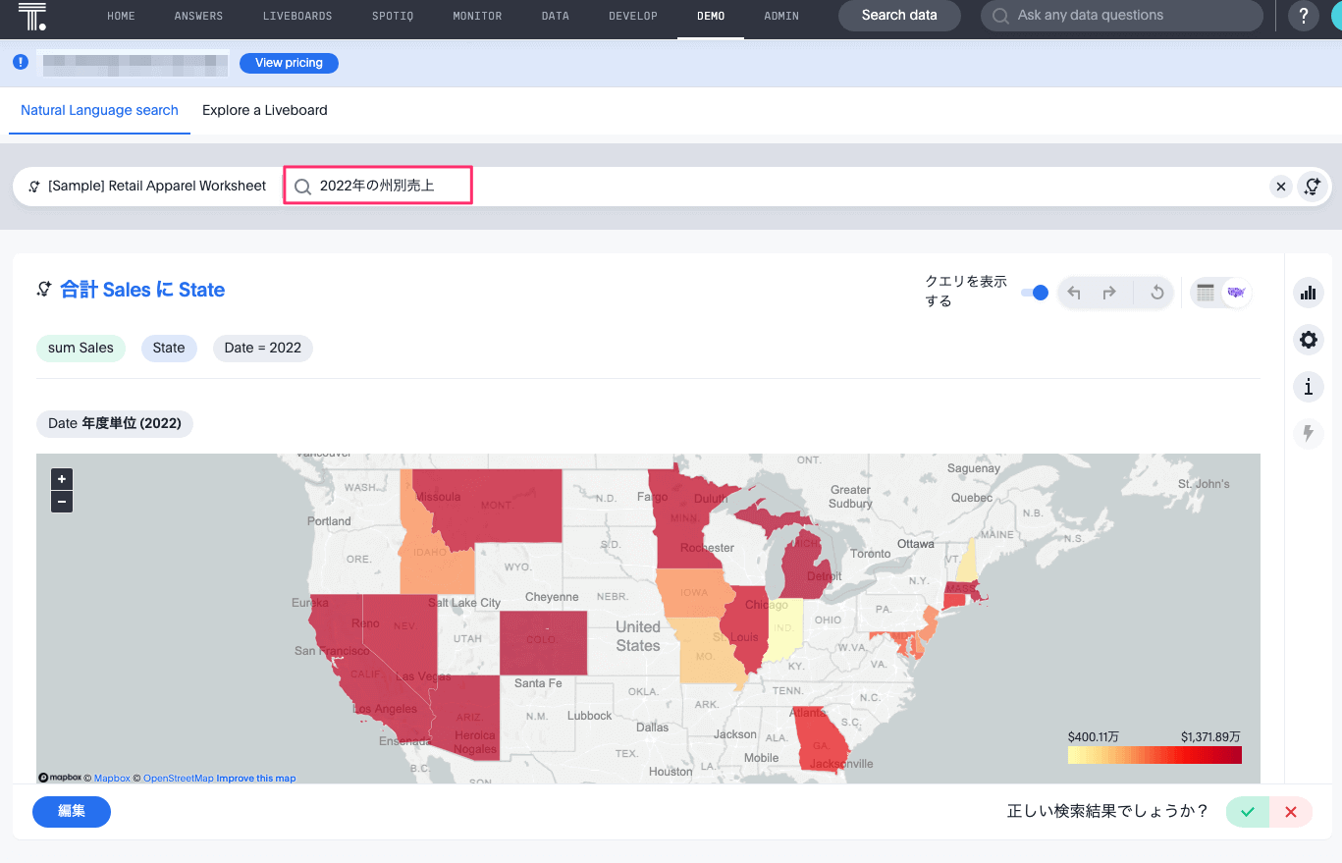This screenshot has height=863, width=1342.
Task: Open the Liveboards menu item
Action: 297,16
